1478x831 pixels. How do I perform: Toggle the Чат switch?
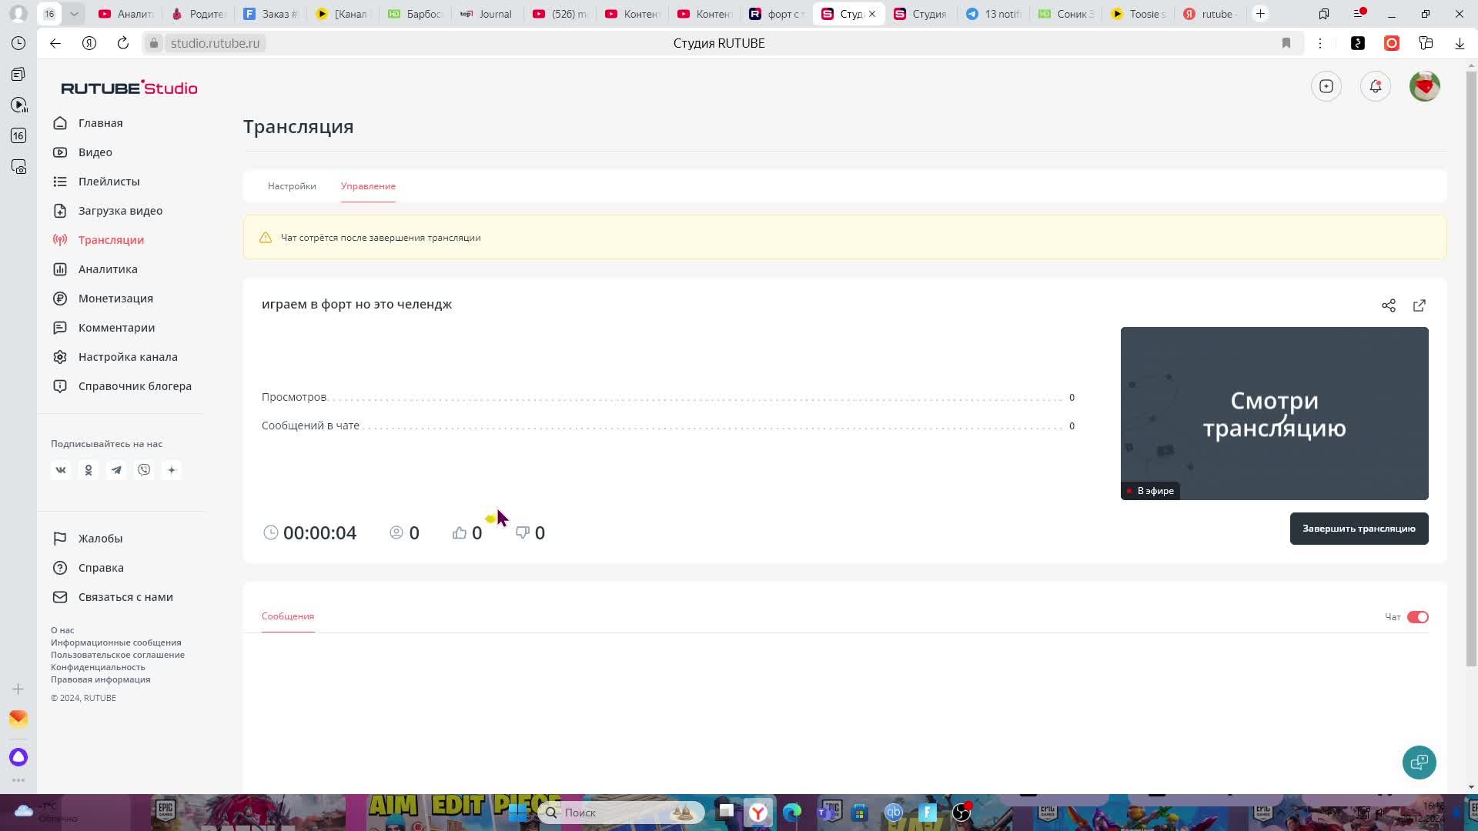(1417, 617)
